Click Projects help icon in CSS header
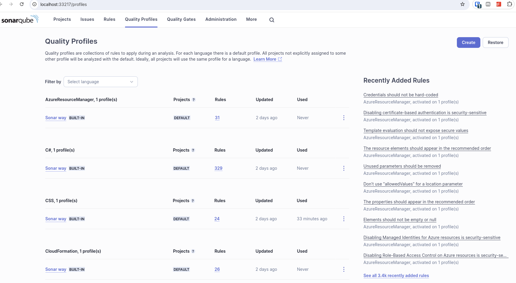 pyautogui.click(x=193, y=201)
